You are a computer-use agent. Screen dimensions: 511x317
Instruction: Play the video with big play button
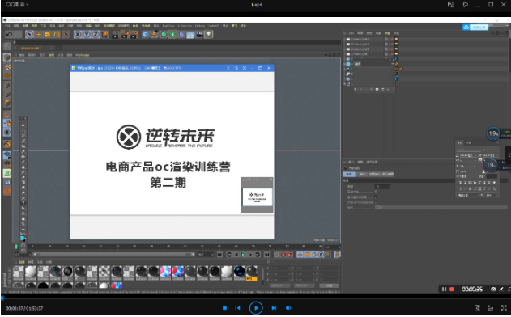(x=256, y=308)
